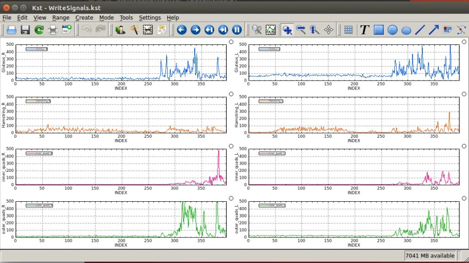This screenshot has height=263, width=469.
Task: Click the outer quads R legend box
Action: click(39, 205)
